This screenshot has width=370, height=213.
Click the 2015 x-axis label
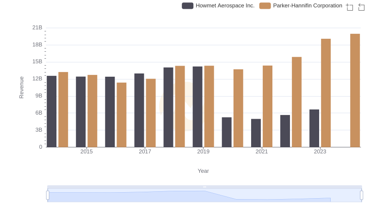pyautogui.click(x=86, y=152)
